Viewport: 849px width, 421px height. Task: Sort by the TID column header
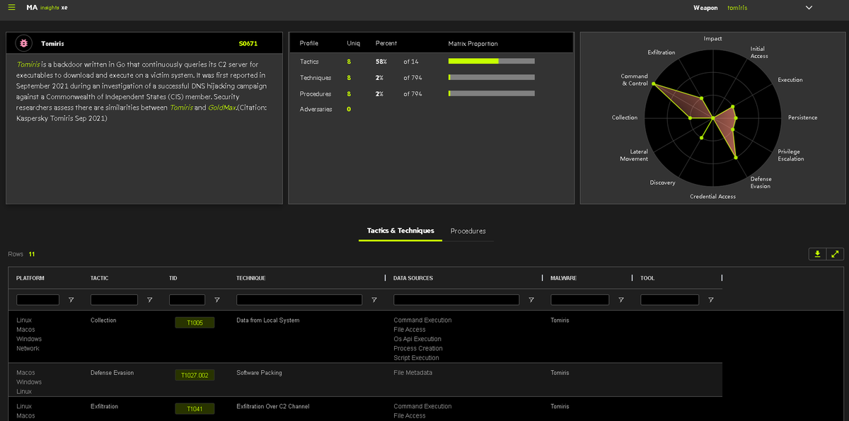pyautogui.click(x=173, y=278)
